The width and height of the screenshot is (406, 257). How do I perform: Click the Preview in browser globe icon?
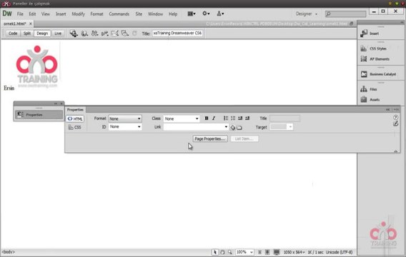coord(84,34)
